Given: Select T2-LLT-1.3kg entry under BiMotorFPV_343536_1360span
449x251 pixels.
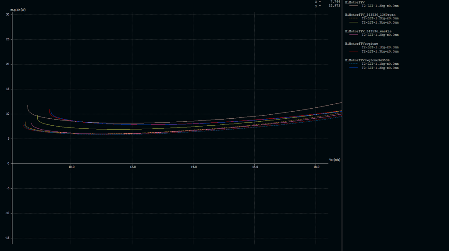Looking at the screenshot, I should (x=380, y=22).
